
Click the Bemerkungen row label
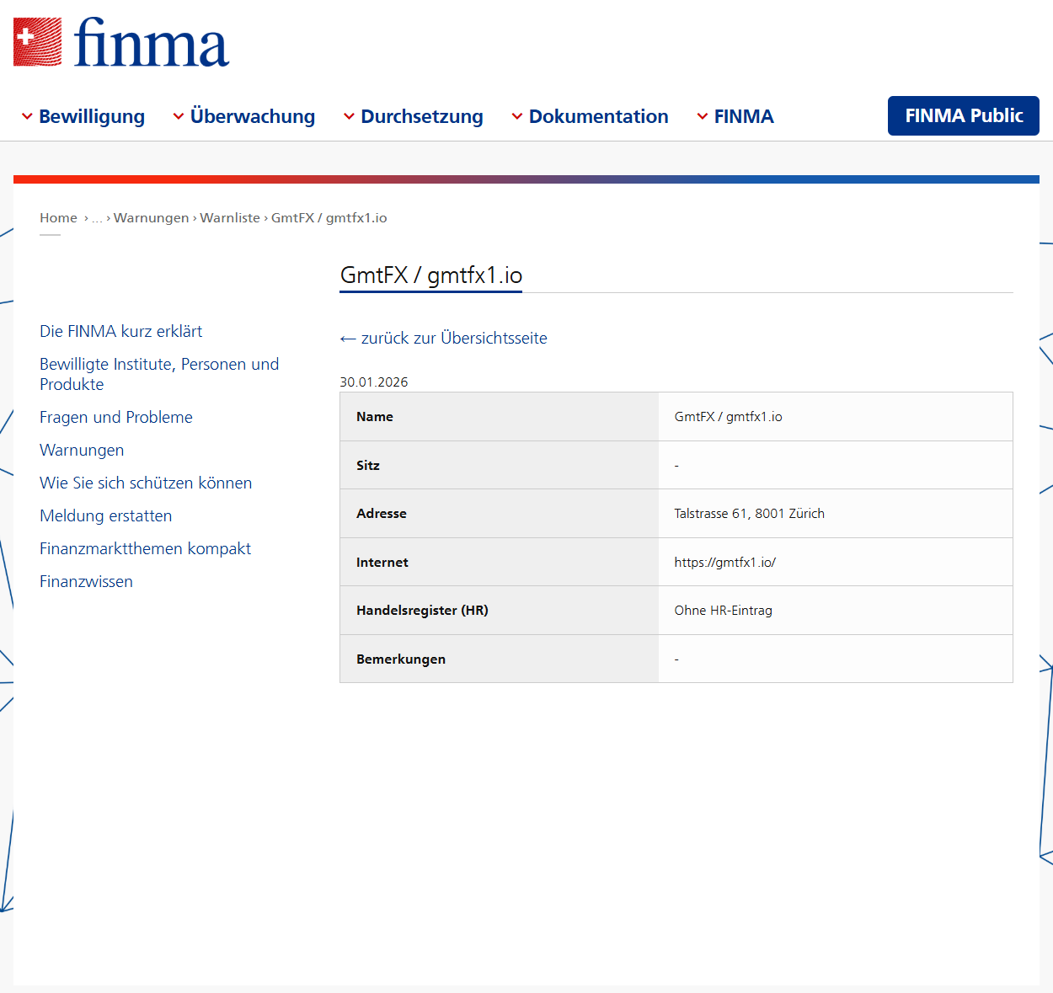401,659
